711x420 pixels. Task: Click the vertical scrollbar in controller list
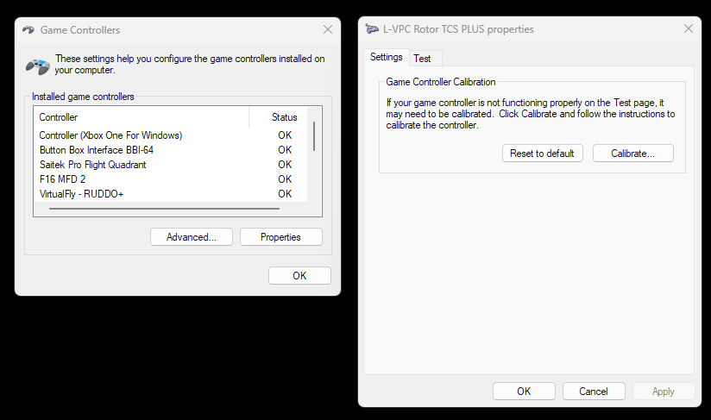[x=314, y=136]
